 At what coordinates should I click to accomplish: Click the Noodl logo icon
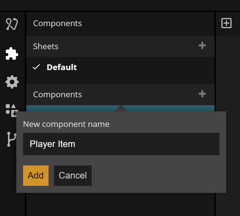pos(12,24)
